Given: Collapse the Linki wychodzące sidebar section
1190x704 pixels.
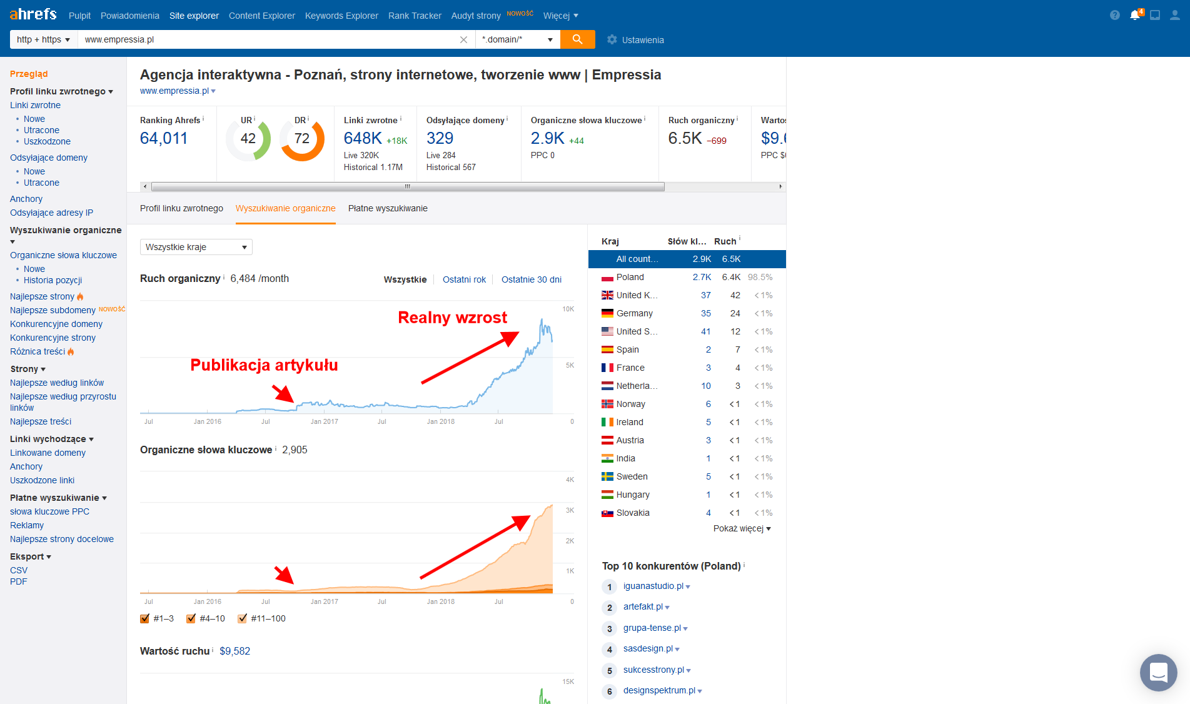Looking at the screenshot, I should 52,439.
